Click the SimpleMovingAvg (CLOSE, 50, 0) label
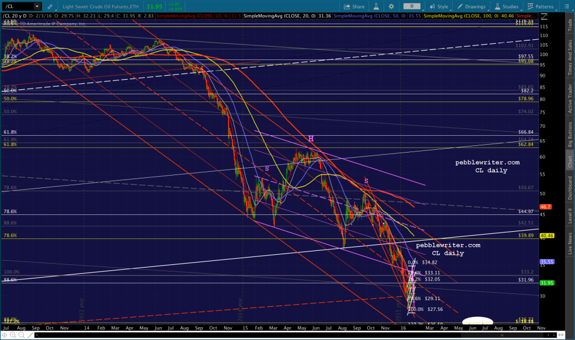Screen dimensions: 575x340 point(369,16)
